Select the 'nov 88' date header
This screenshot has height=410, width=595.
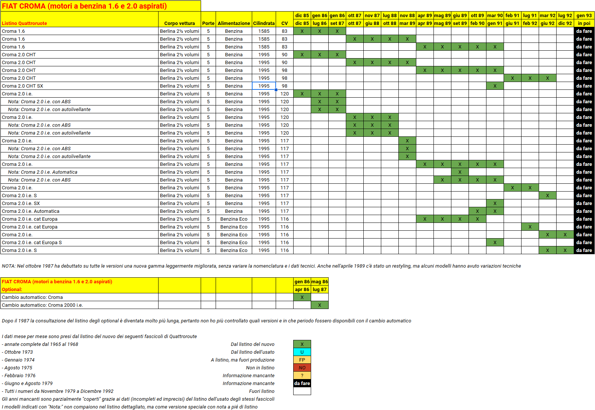[x=407, y=15]
